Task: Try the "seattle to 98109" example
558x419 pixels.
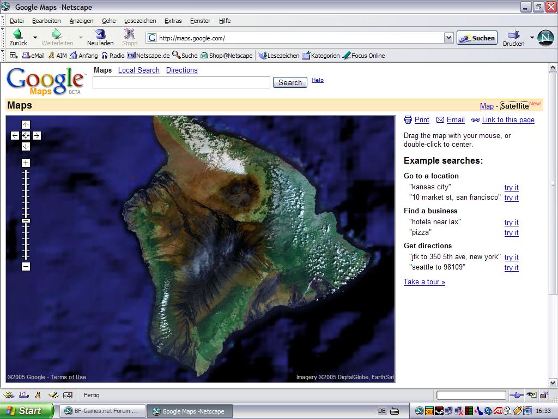Action: pos(511,267)
